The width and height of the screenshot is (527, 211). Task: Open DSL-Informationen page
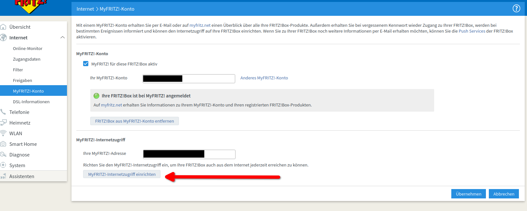[31, 102]
